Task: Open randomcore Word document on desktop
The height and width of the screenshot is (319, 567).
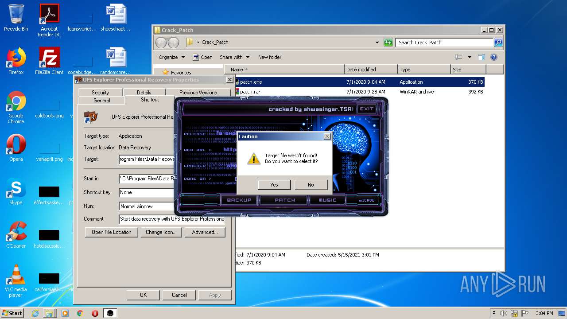Action: coord(116,61)
